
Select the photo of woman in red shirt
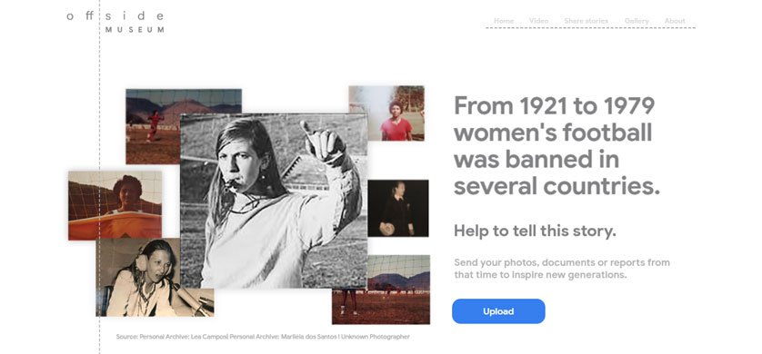click(386, 113)
